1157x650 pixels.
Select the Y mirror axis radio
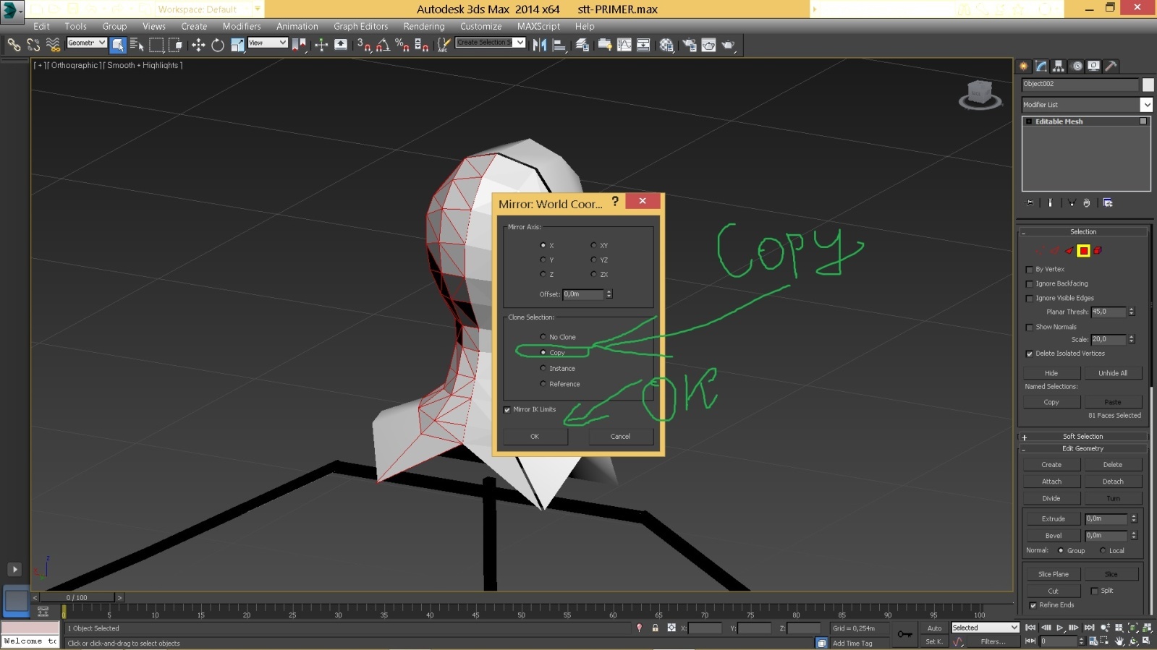543,260
